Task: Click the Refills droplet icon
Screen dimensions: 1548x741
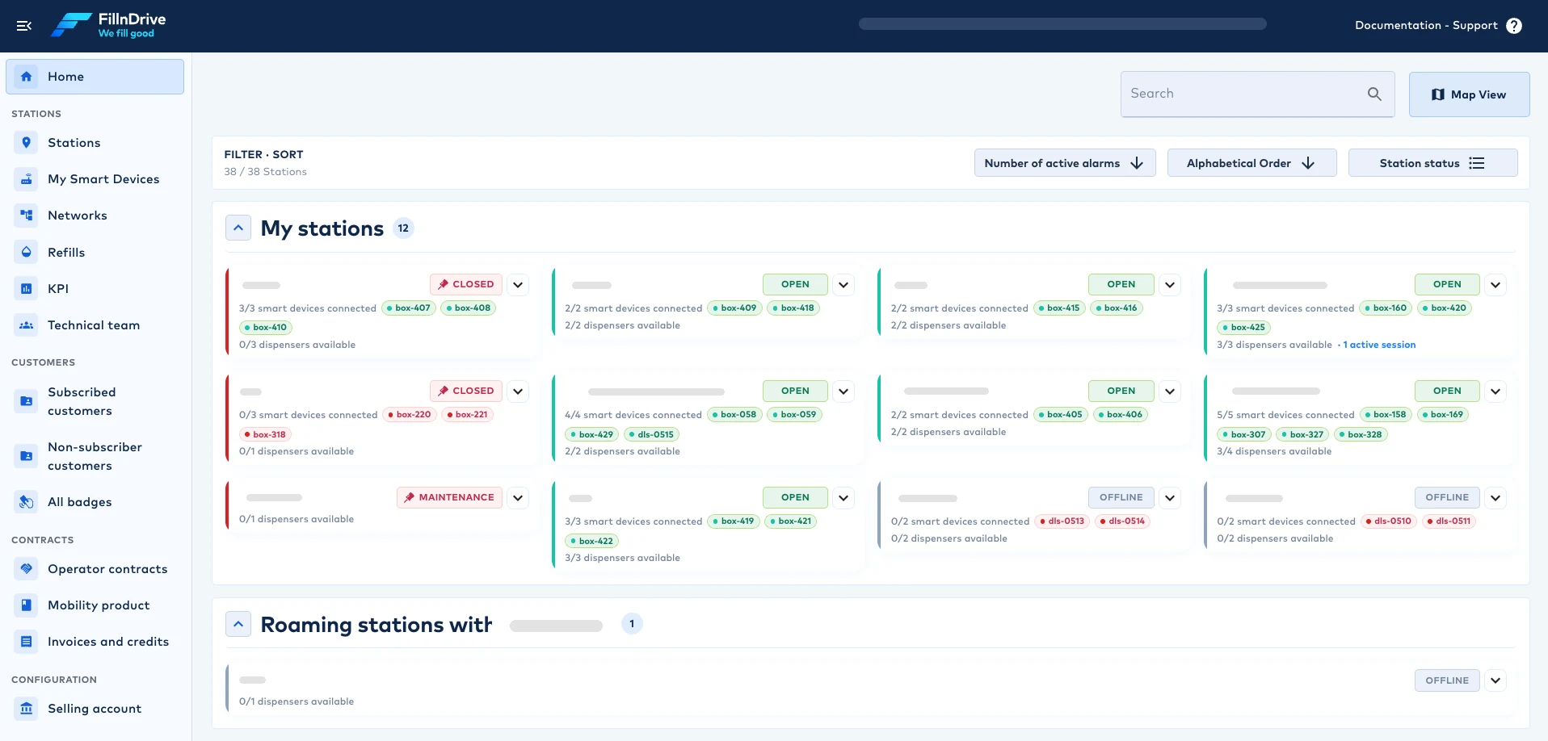Action: pyautogui.click(x=27, y=252)
